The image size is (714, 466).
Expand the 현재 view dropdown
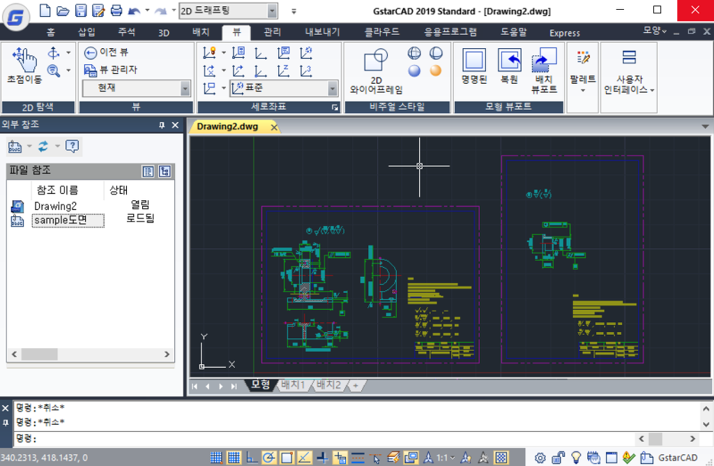pos(185,88)
